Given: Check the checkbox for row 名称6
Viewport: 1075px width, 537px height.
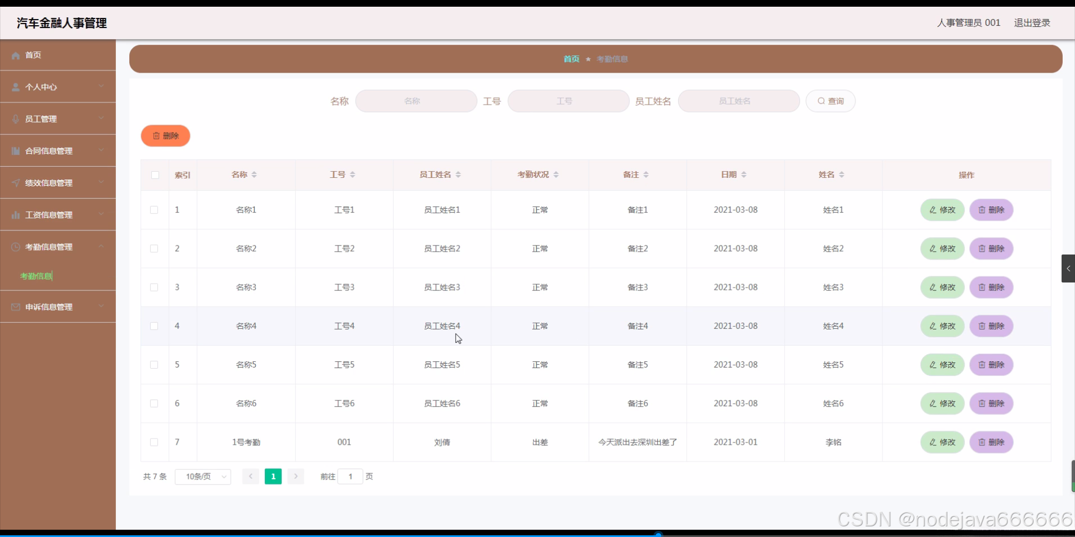Looking at the screenshot, I should 154,403.
